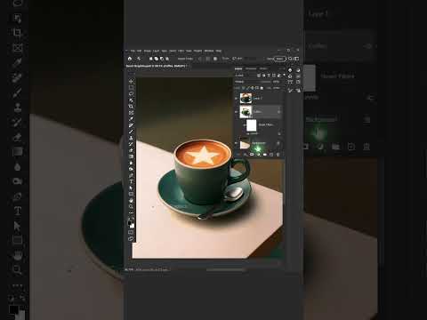Open the search icon near Share
Image resolution: width=427 pixels, height=320 pixels.
[290, 59]
